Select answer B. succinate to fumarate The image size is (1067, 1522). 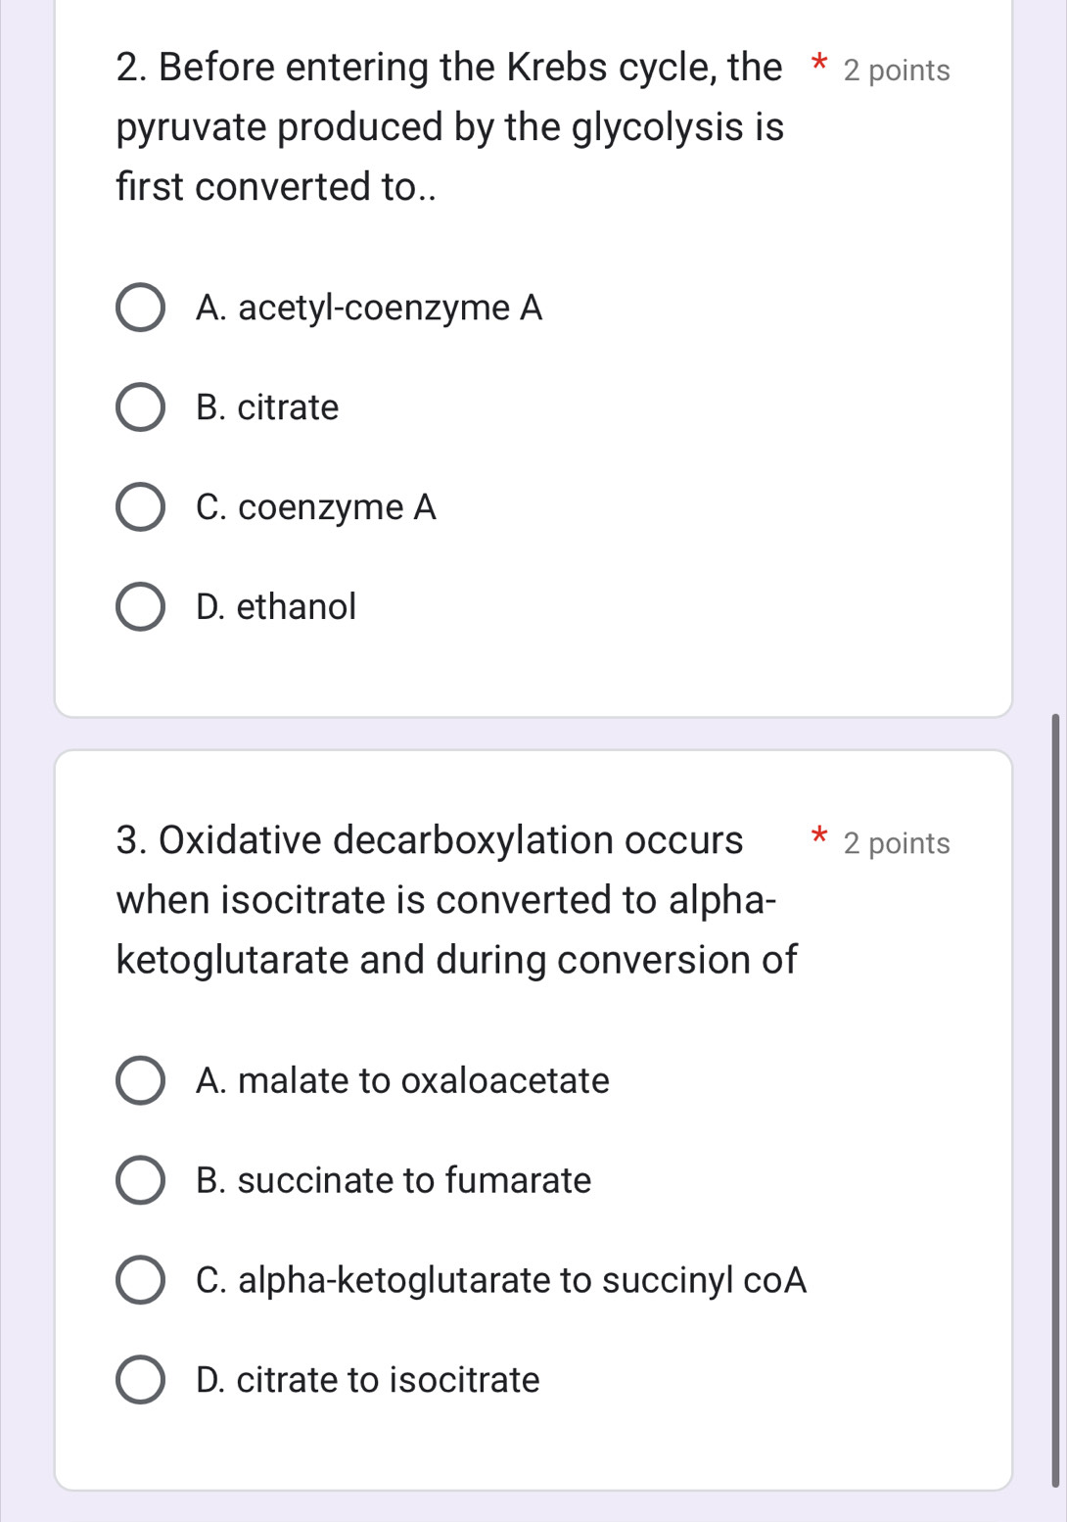tap(140, 1181)
